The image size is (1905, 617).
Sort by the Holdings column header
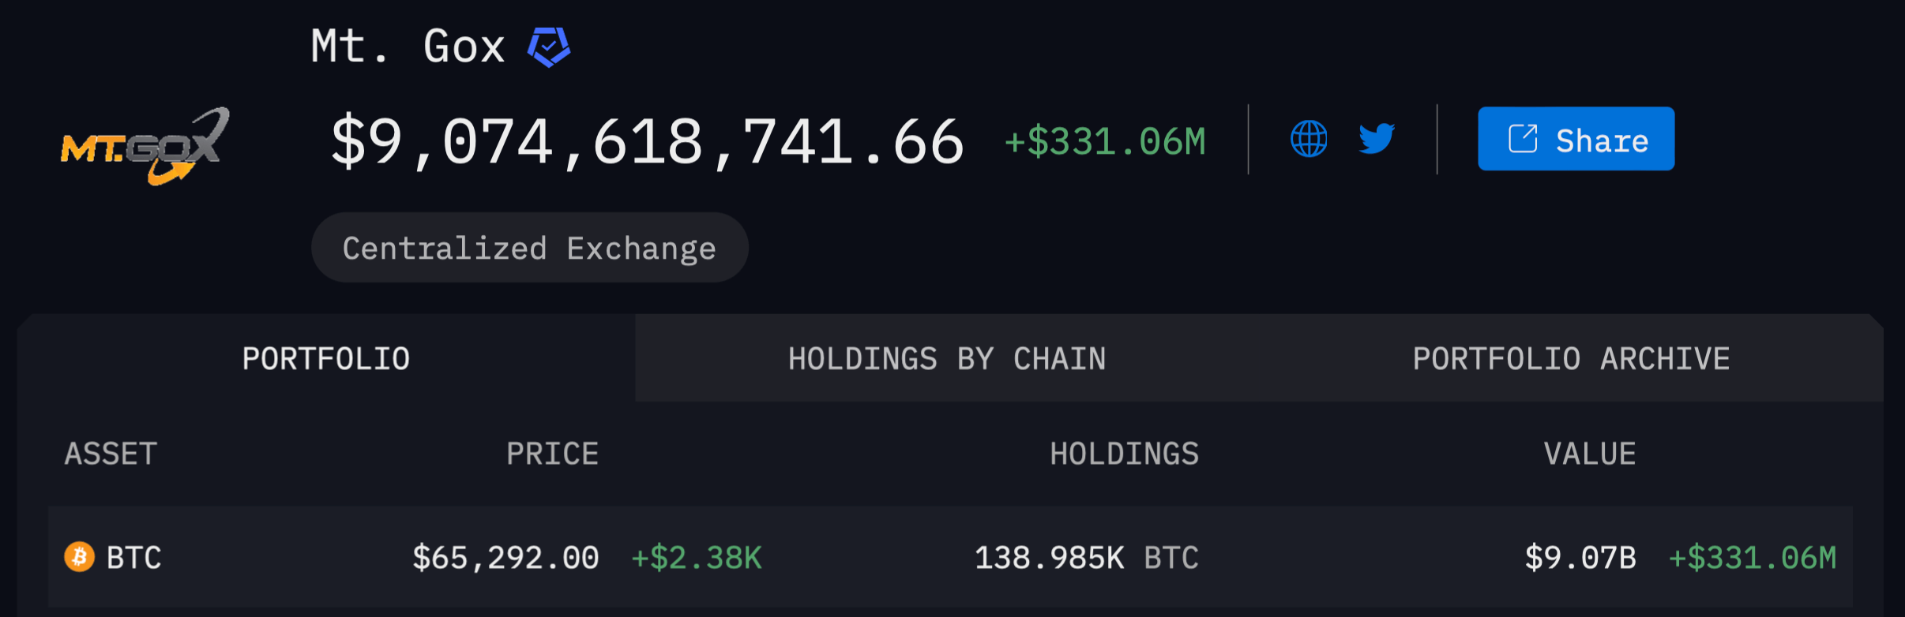point(1124,454)
